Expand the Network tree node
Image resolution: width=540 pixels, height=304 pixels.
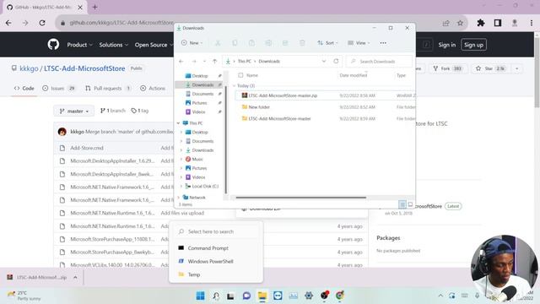point(178,198)
